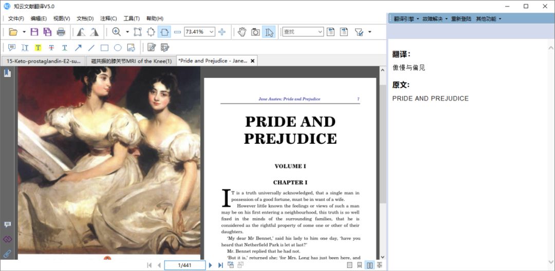Open the 工具(T) menu
555x271 pixels.
[x=132, y=18]
